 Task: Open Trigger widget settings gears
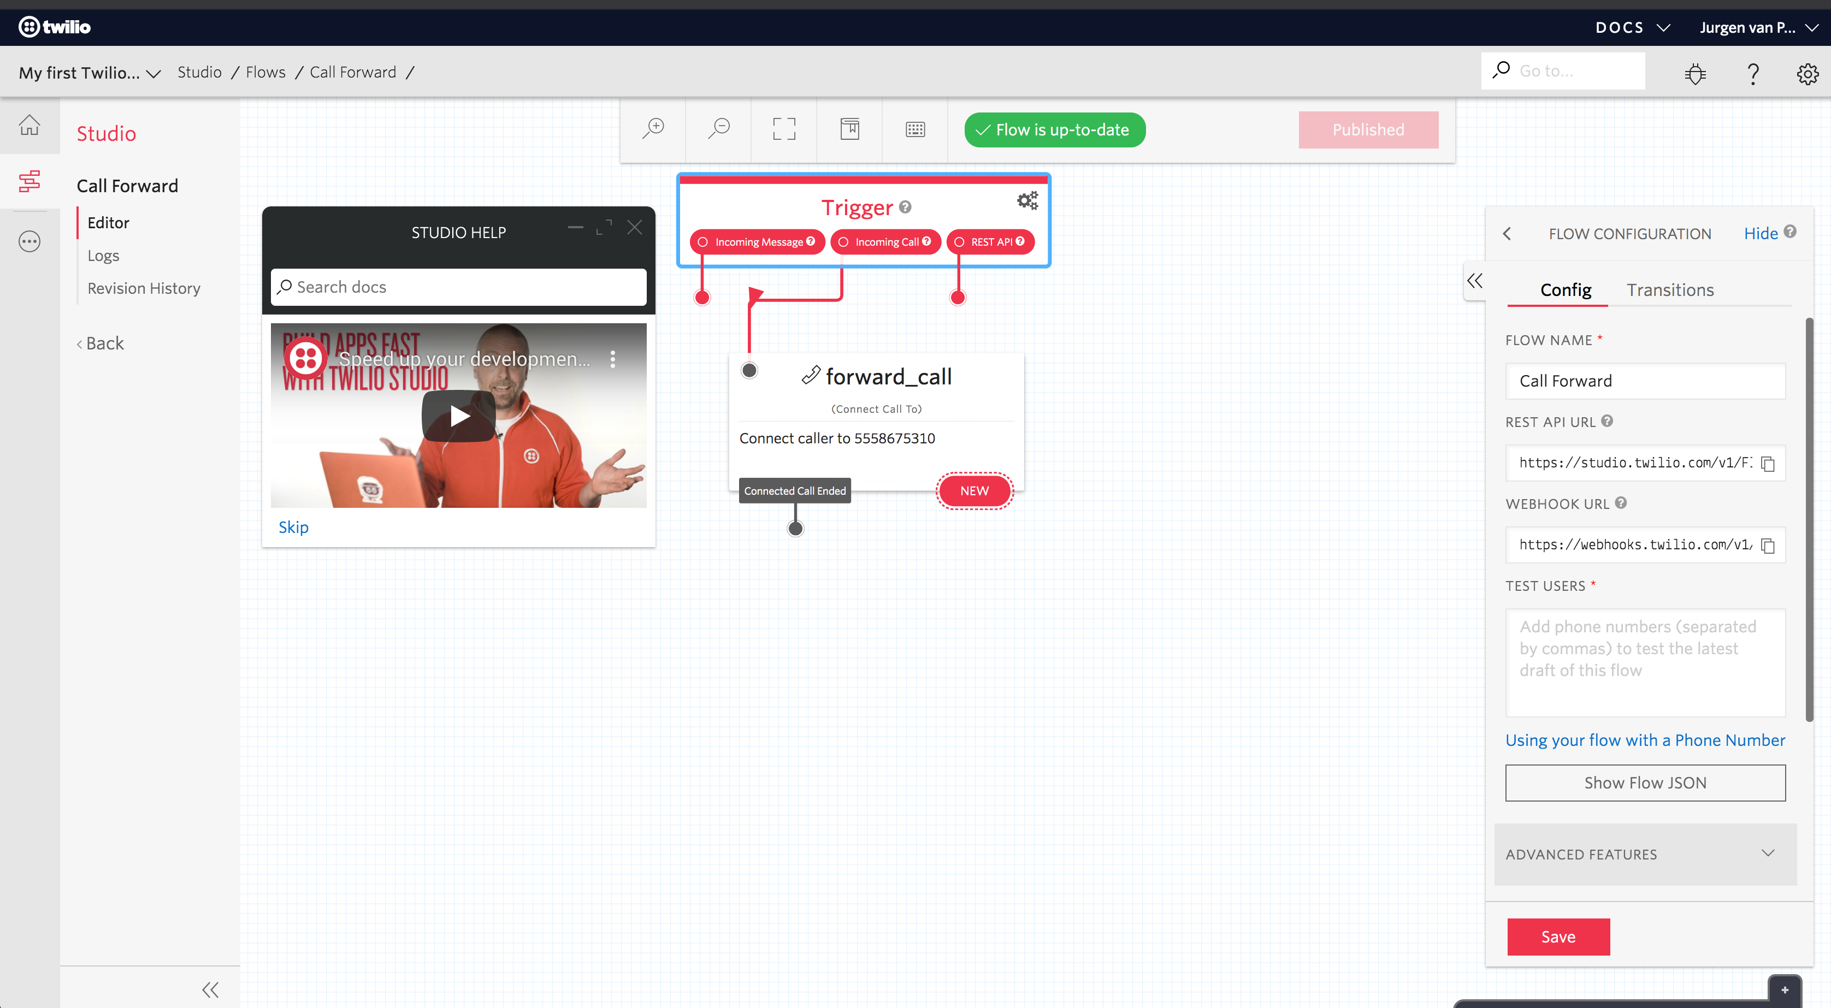tap(1027, 201)
